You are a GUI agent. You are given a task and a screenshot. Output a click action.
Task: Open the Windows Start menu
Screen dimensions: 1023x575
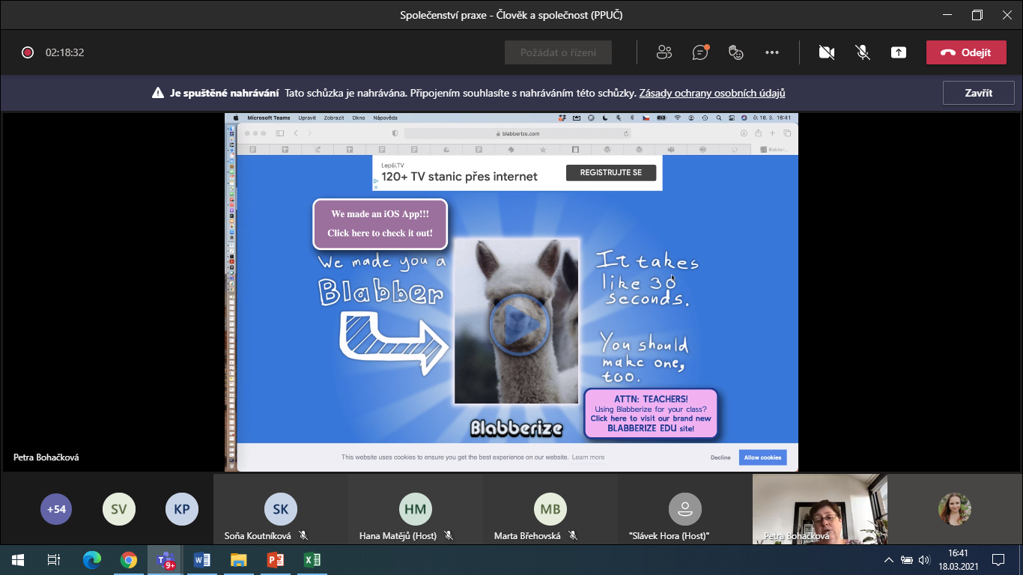pyautogui.click(x=18, y=560)
